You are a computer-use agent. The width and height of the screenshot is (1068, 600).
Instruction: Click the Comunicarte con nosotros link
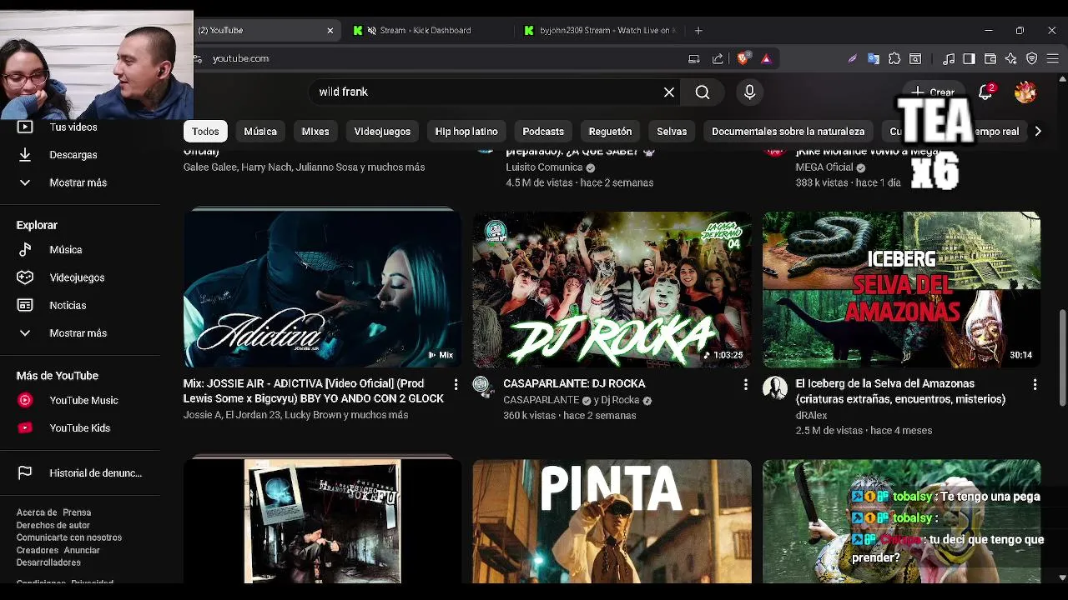pos(69,537)
